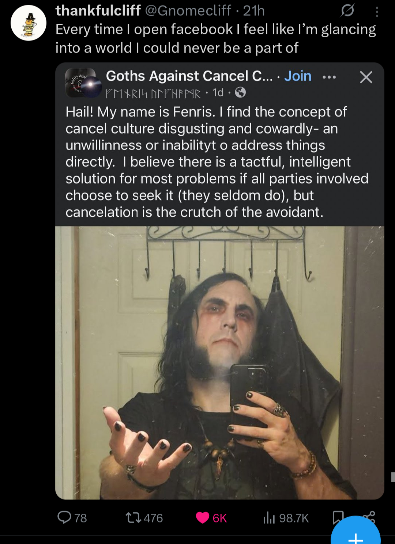395x544 pixels.
Task: Toggle the pink heart like button
Action: (203, 518)
